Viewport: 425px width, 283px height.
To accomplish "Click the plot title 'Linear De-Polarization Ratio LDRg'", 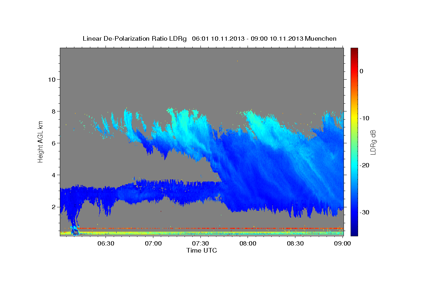I will click(135, 38).
